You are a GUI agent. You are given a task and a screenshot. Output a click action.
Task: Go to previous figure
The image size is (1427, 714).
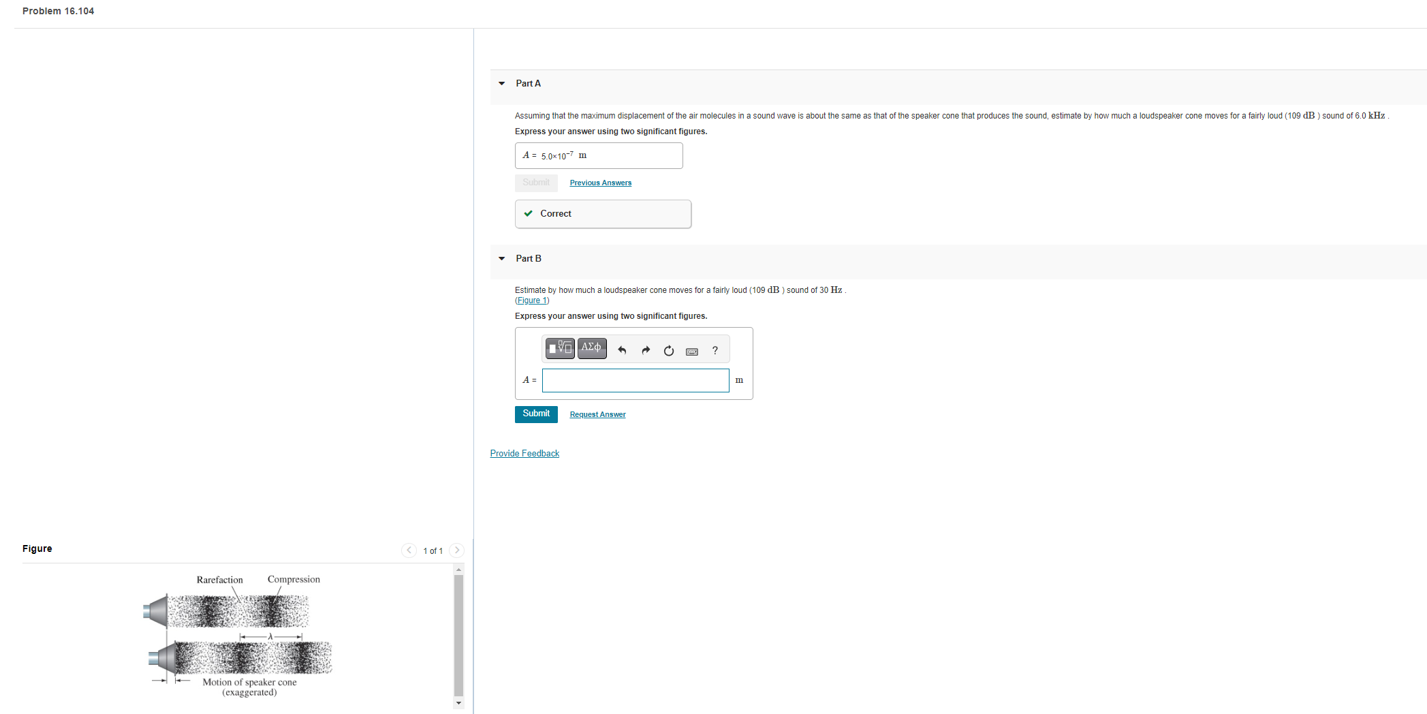409,550
